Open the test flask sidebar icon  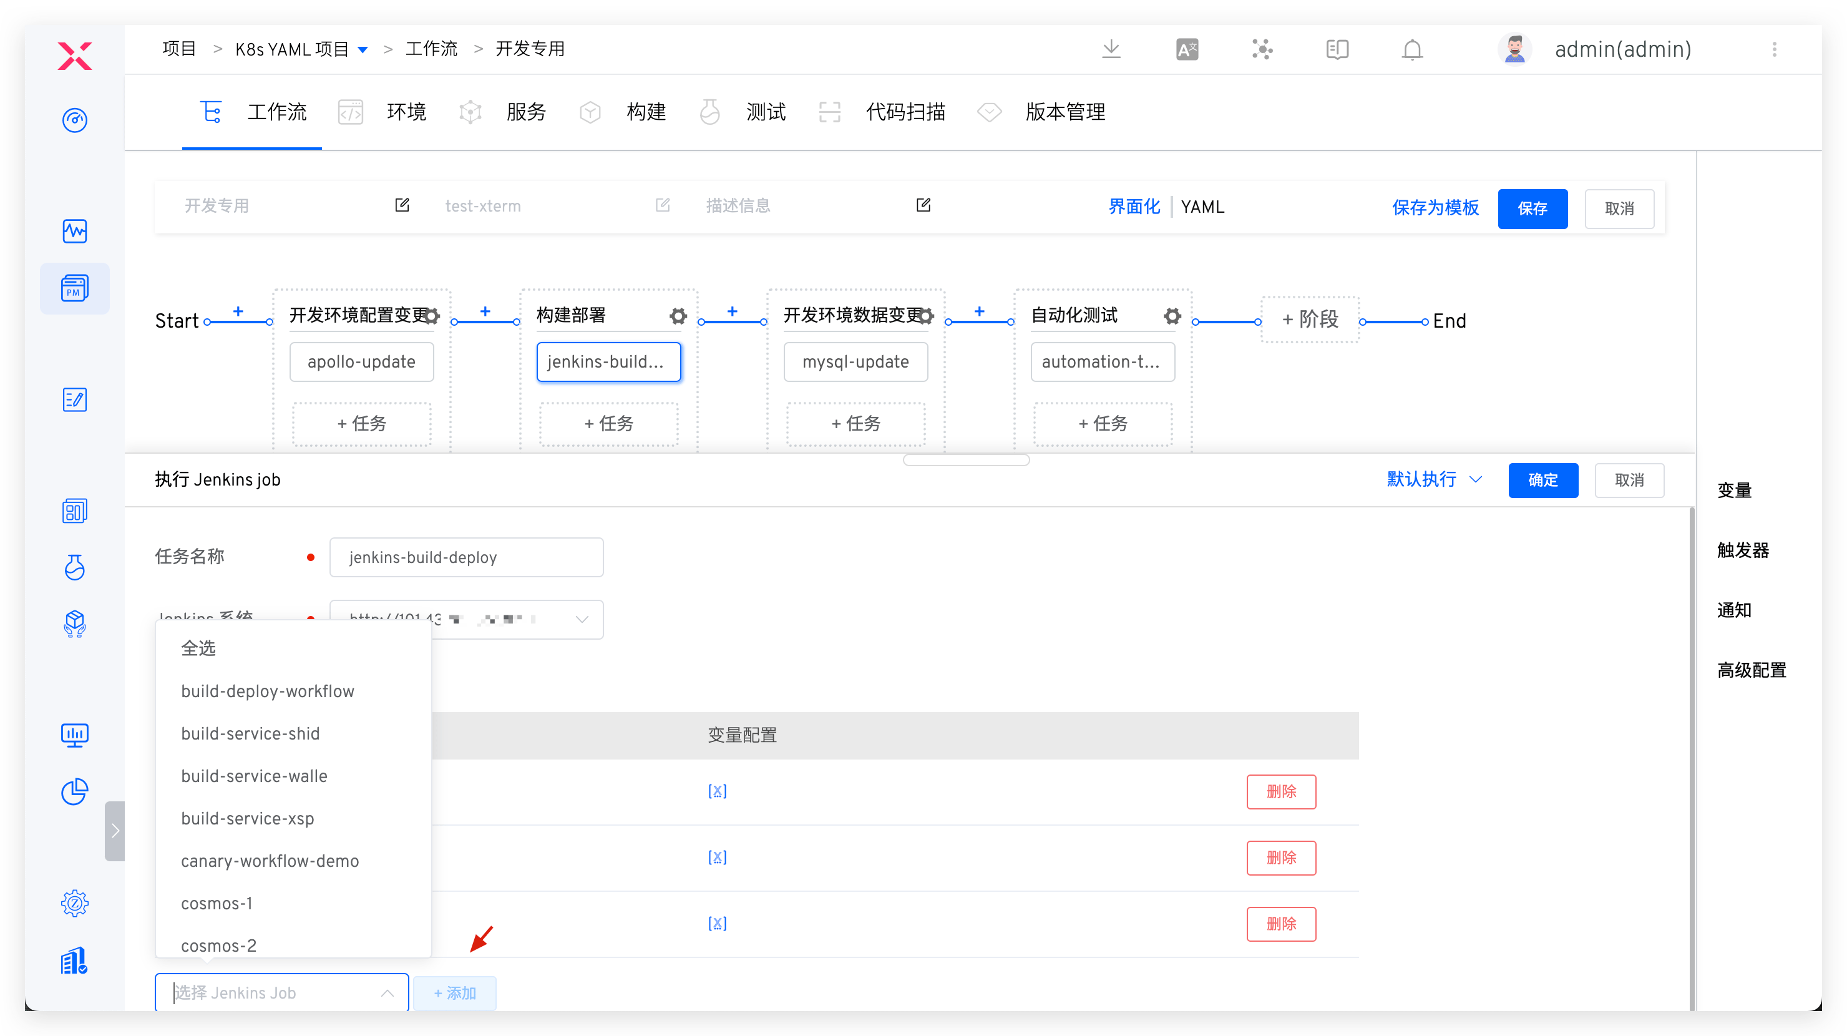point(75,567)
